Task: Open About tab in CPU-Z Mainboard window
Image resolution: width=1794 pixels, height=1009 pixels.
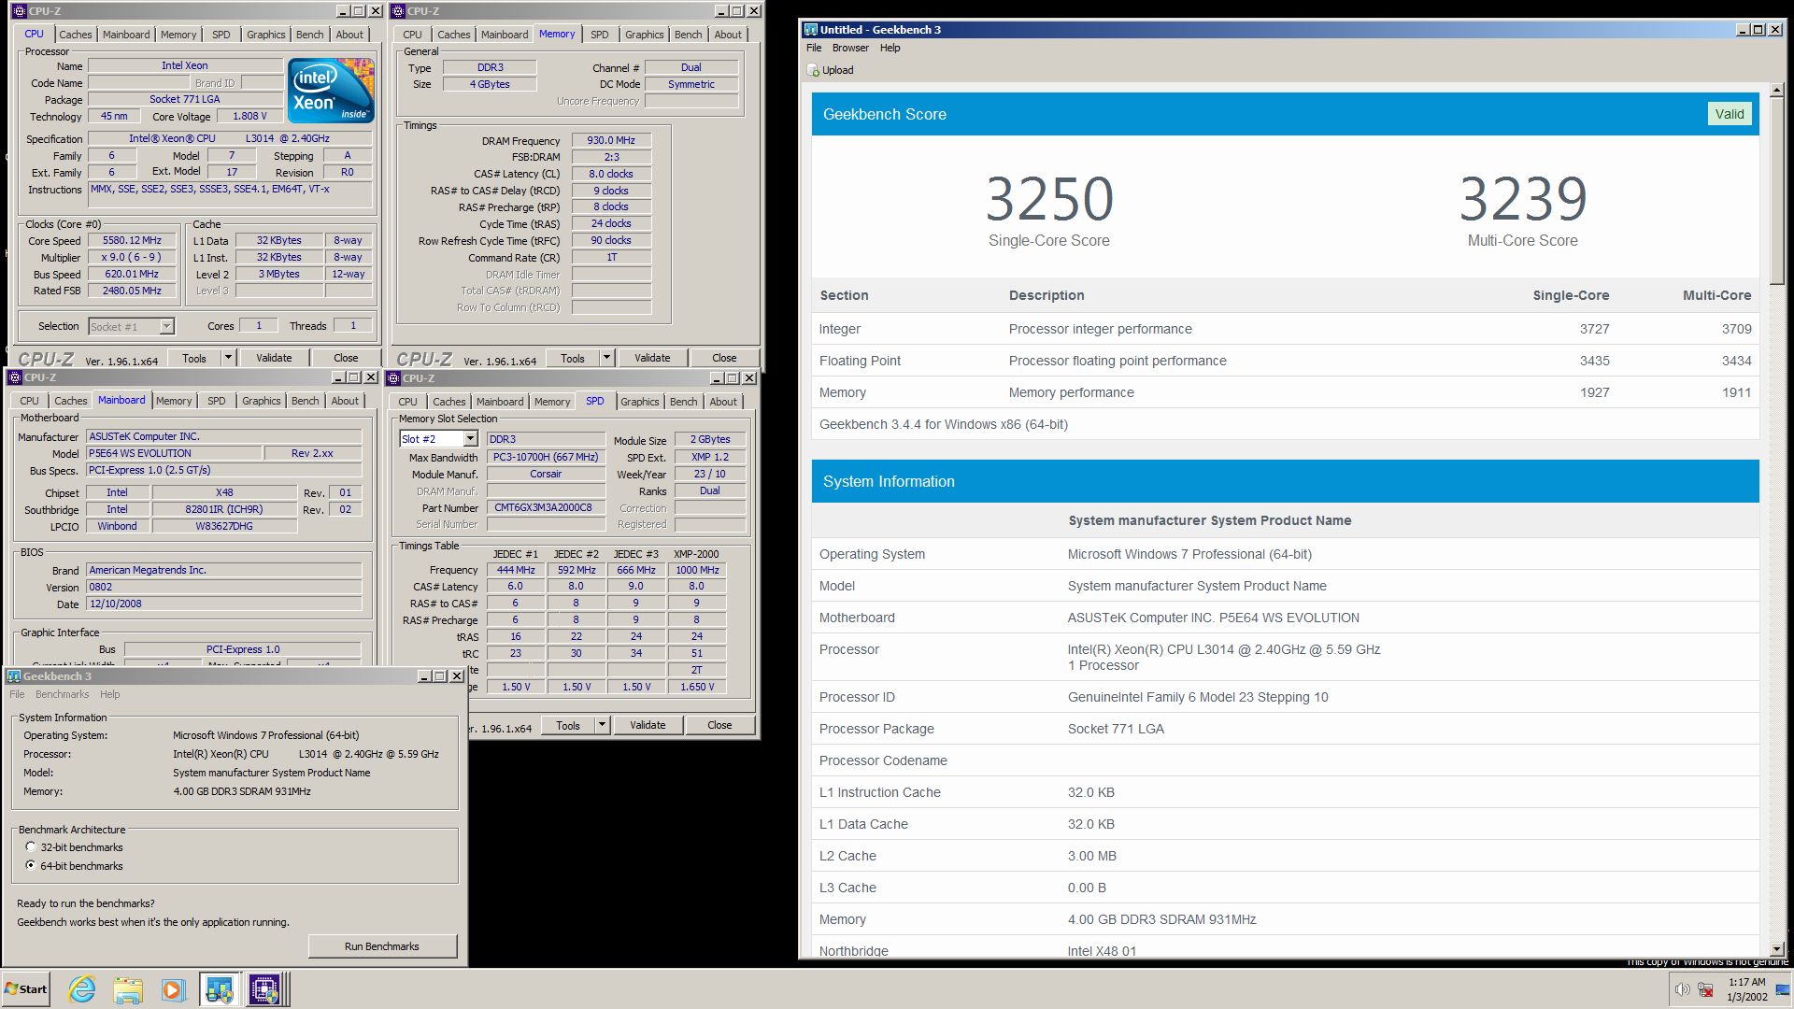Action: point(345,401)
